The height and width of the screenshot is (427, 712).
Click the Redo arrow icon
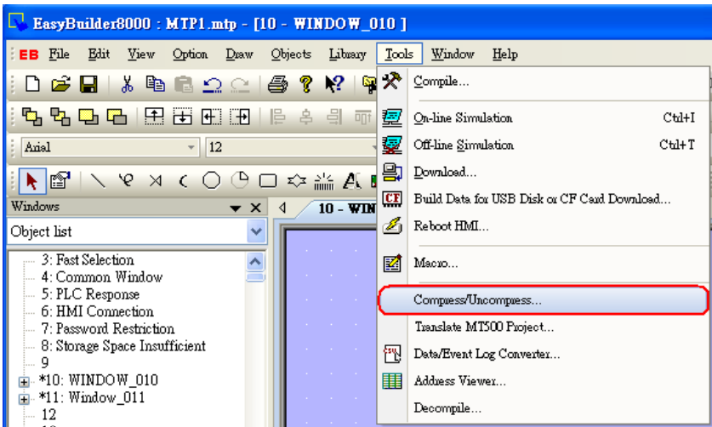pos(240,84)
